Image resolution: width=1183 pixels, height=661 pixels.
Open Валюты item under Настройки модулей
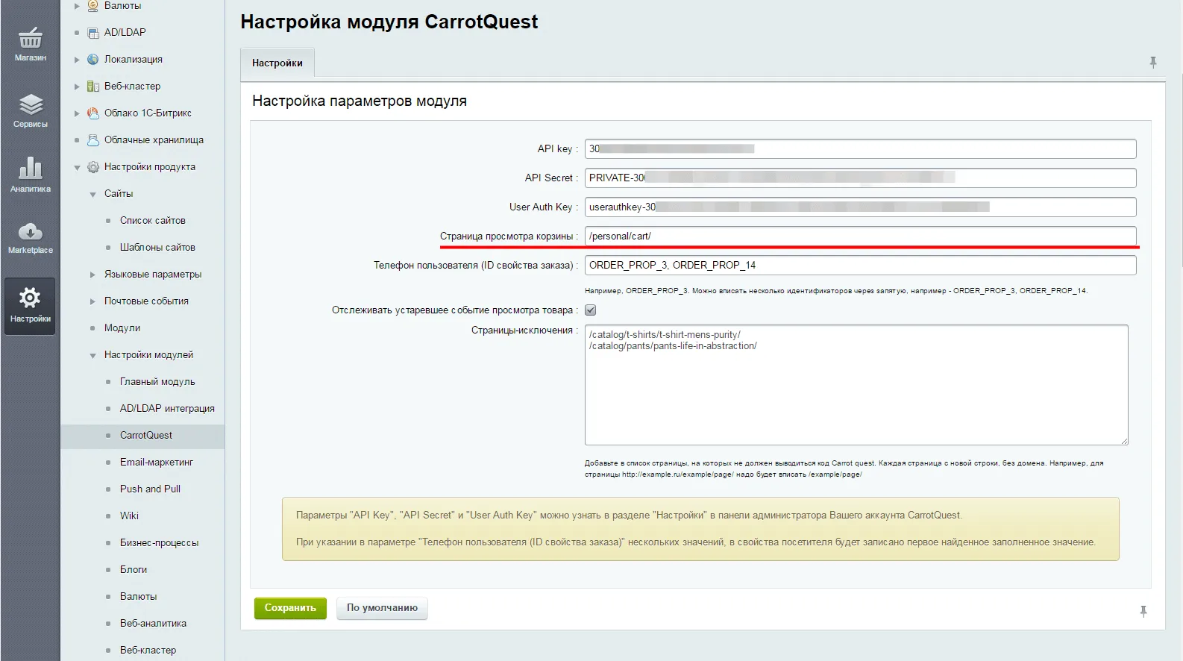(x=138, y=597)
